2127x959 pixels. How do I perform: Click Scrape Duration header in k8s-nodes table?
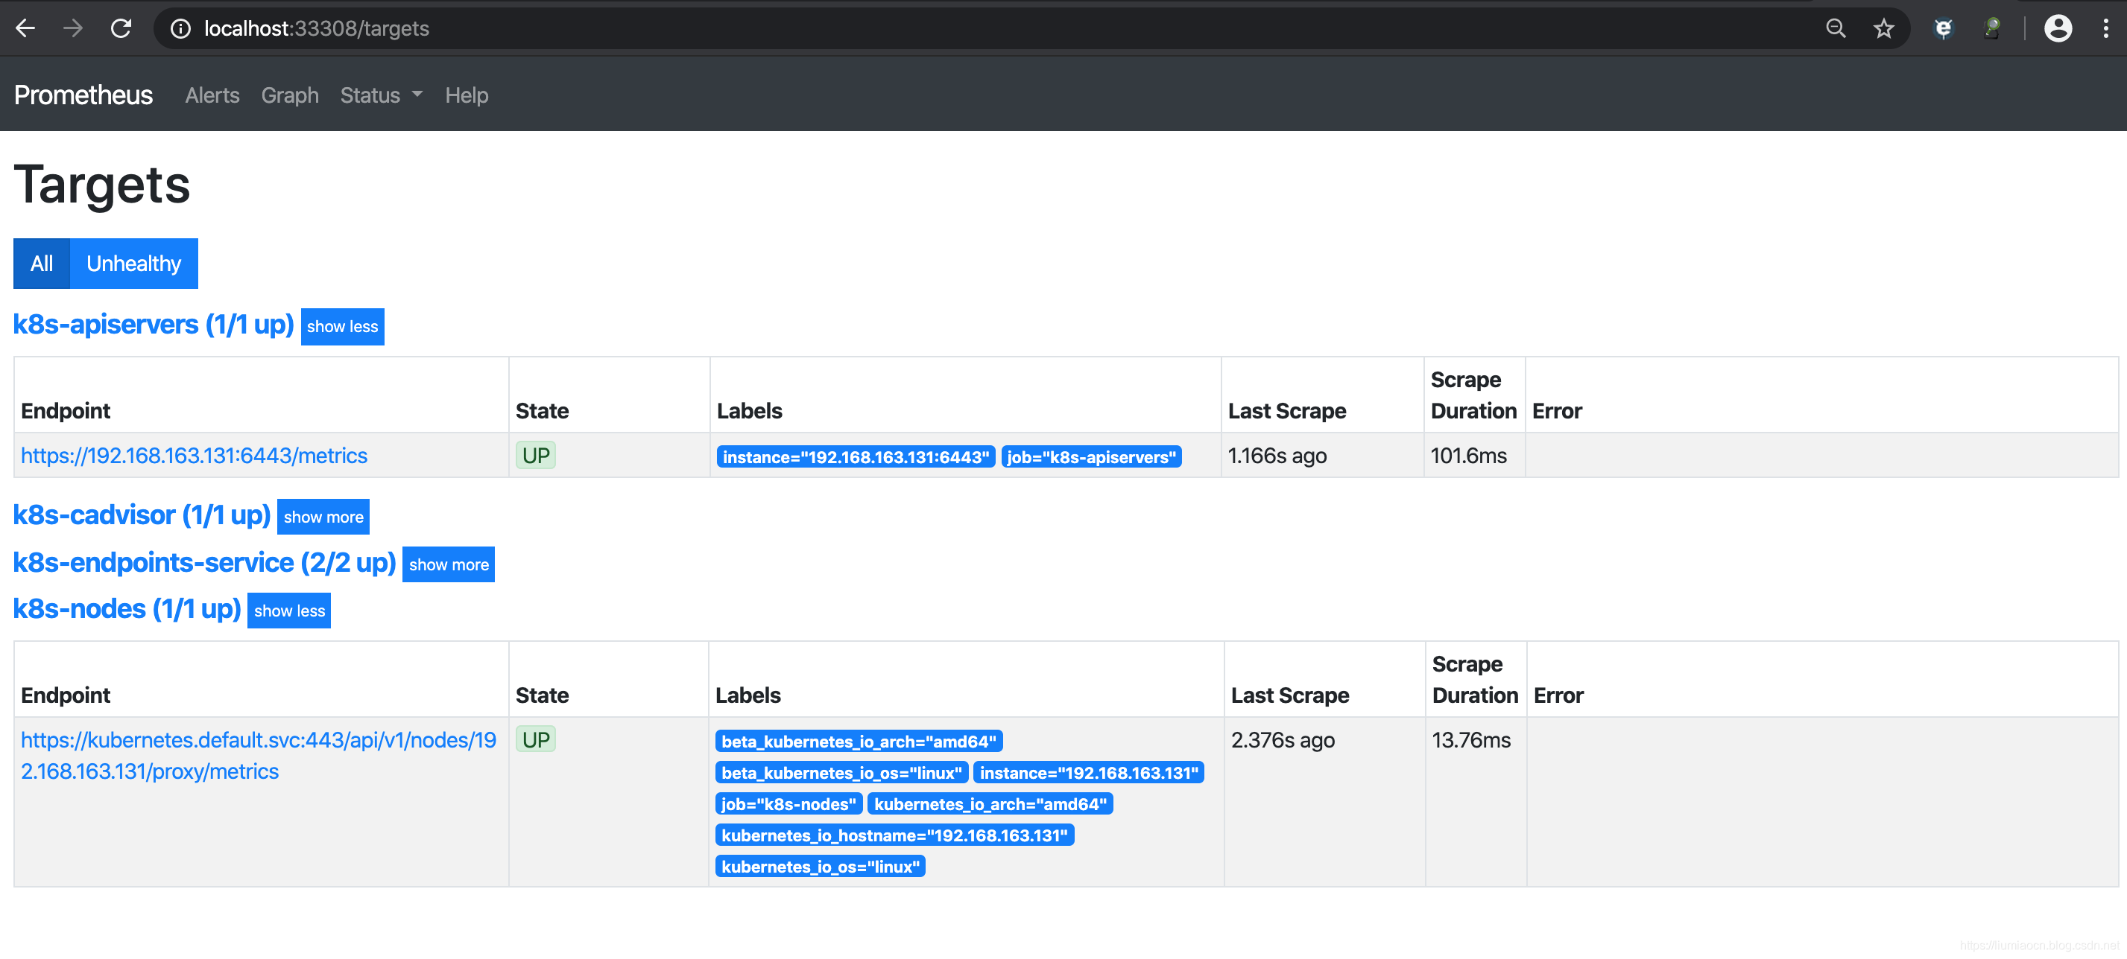click(1475, 680)
